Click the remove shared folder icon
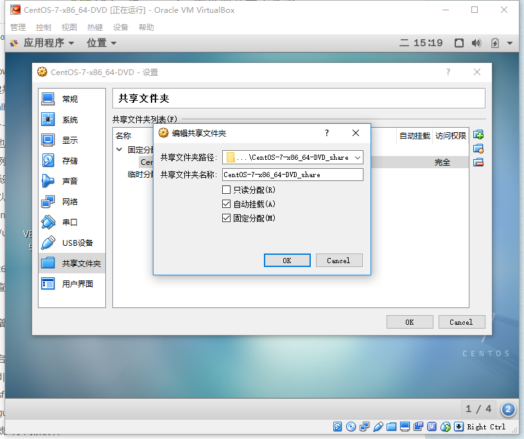 (478, 162)
